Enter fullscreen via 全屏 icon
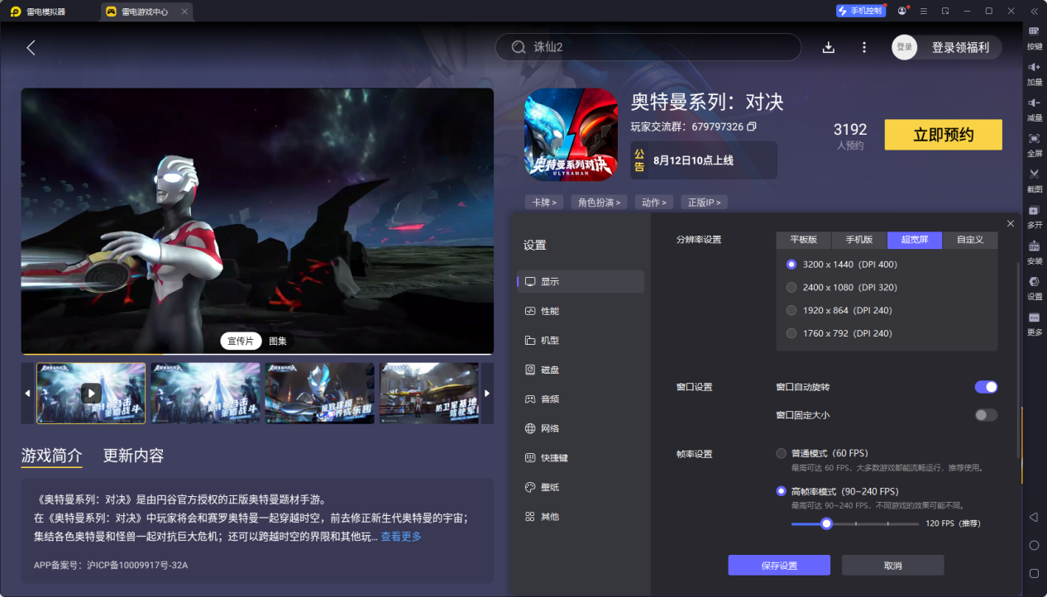Screen dimensions: 1047x597 (1034, 138)
